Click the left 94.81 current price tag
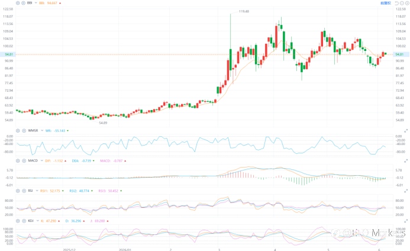Screen dimensions: 410x251 pos(8,54)
